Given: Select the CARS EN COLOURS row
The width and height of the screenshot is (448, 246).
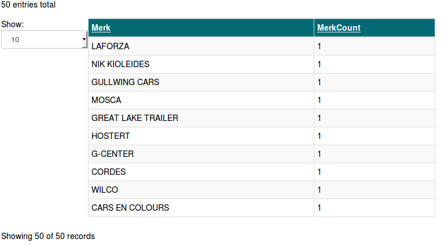Looking at the screenshot, I should 130,208.
